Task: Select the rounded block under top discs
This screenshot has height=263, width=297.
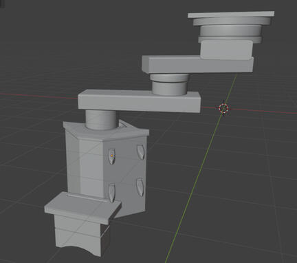Action: pyautogui.click(x=226, y=50)
